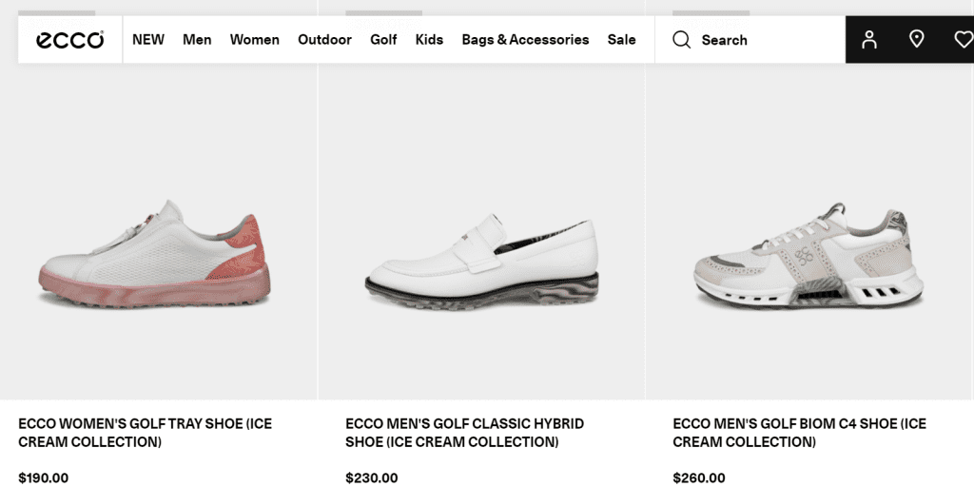Screen dimensions: 974x487
Task: Open the account profile icon
Action: coord(869,40)
